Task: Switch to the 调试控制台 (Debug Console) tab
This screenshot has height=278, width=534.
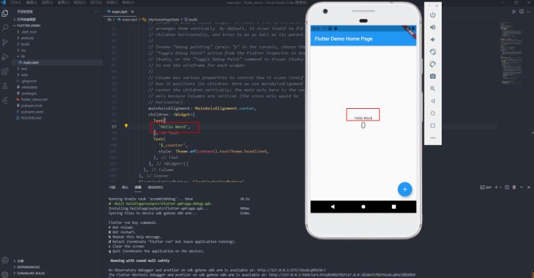Action: tap(155, 187)
